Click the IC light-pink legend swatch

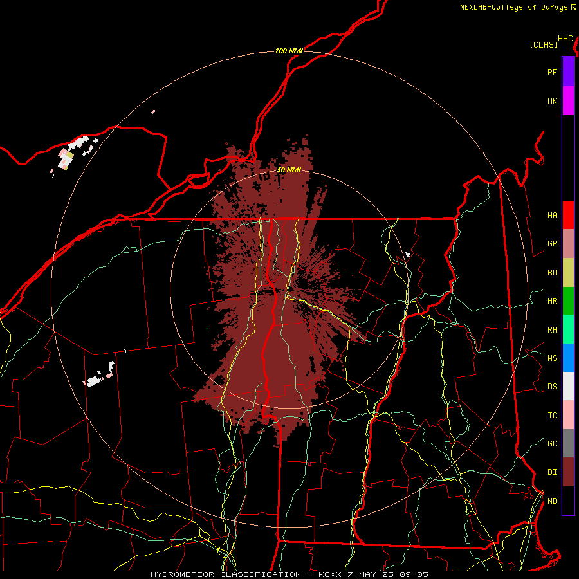coord(568,415)
